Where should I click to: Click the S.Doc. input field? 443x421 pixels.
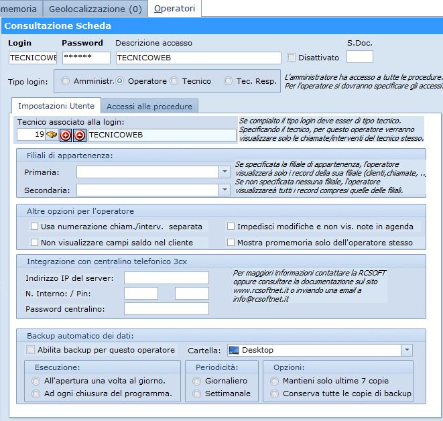click(360, 57)
